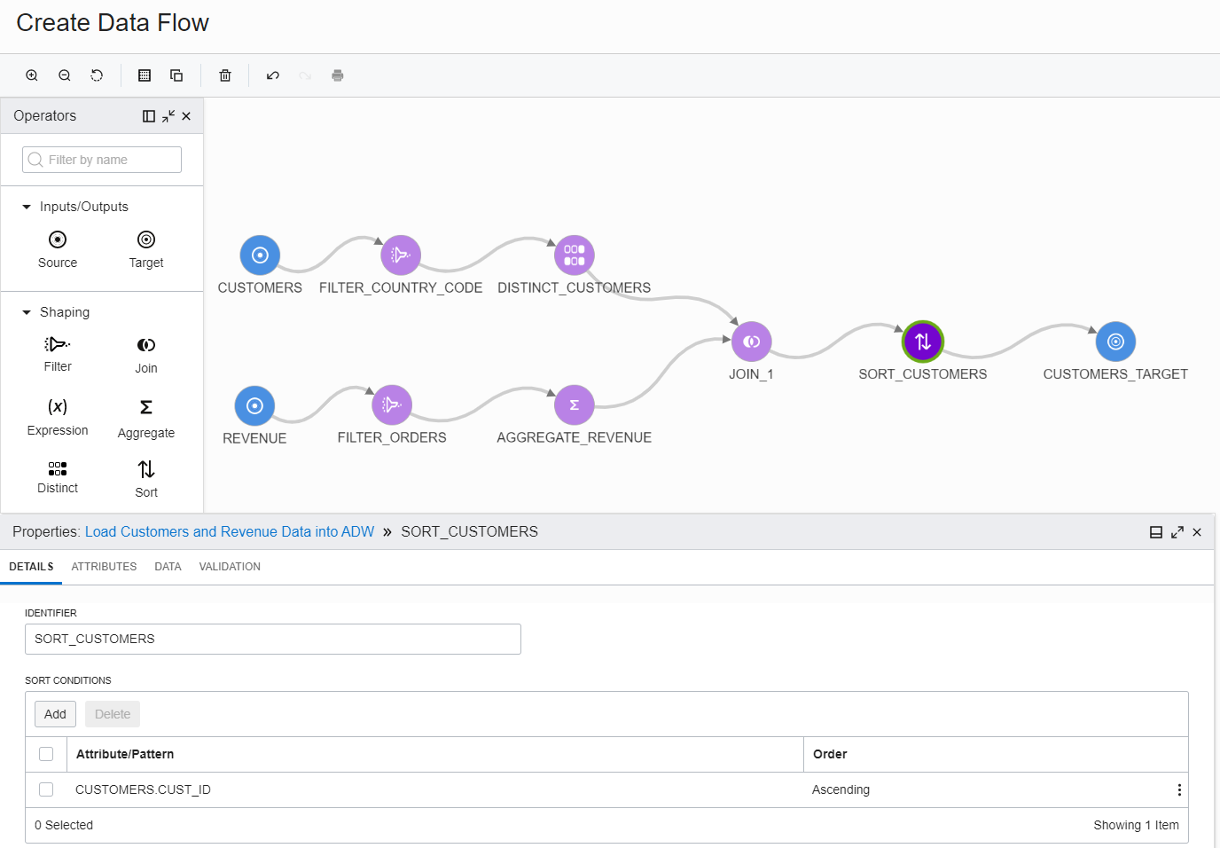Check the CUSTOMERS.CUST_ID row checkbox
This screenshot has height=848, width=1220.
pos(46,789)
